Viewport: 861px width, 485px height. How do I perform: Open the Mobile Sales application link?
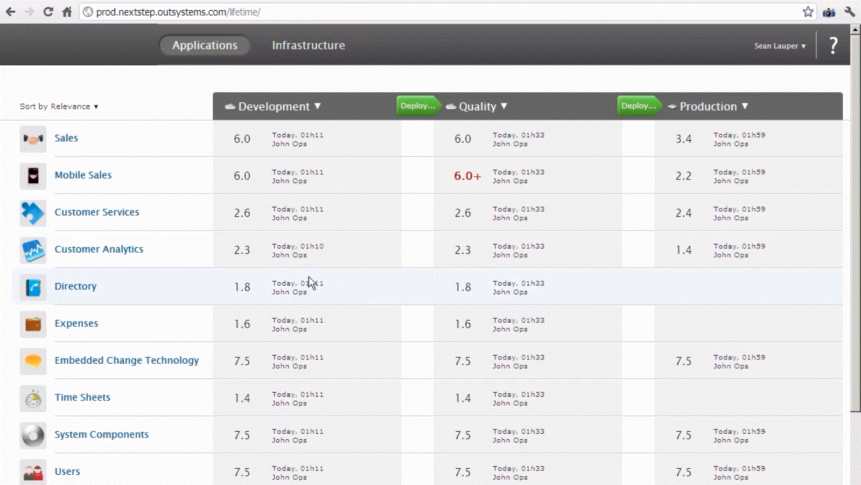pyautogui.click(x=83, y=175)
